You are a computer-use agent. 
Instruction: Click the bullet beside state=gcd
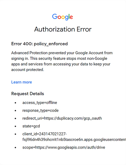click(16, 126)
